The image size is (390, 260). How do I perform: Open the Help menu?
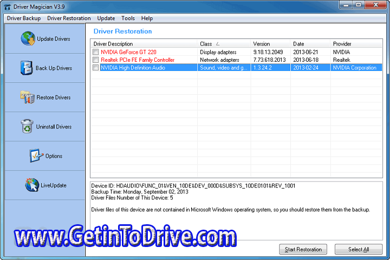(147, 18)
